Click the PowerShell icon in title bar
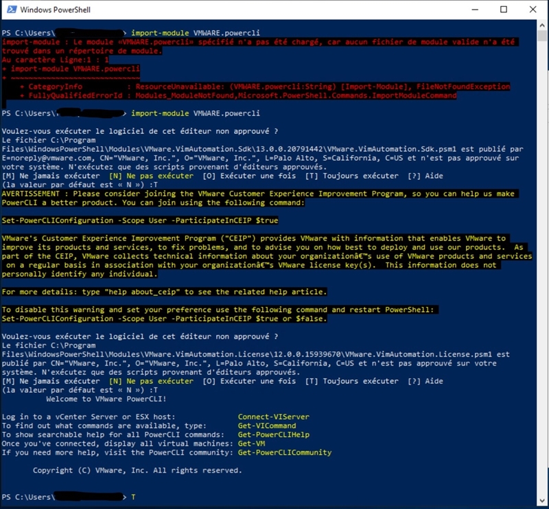549x509 pixels. pyautogui.click(x=12, y=10)
